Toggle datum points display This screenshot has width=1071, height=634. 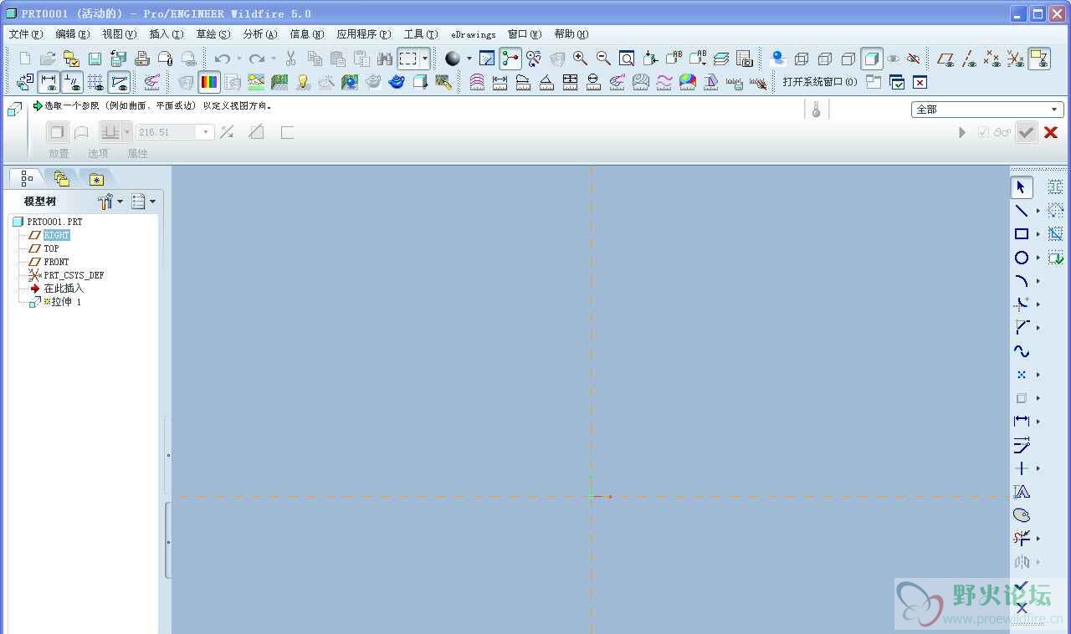coord(992,59)
